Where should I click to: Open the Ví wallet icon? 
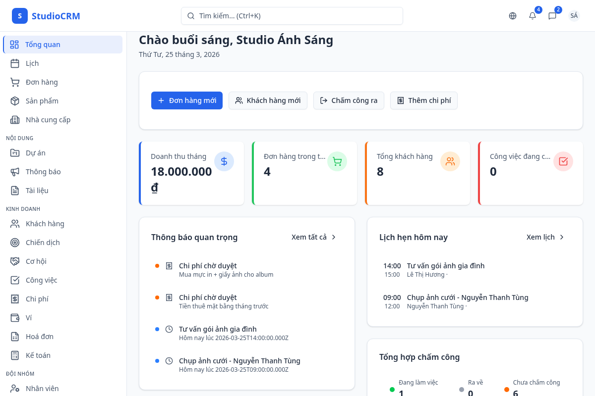15,317
